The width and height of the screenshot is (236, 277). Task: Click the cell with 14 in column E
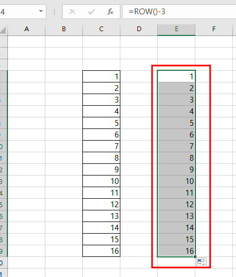pos(176,227)
